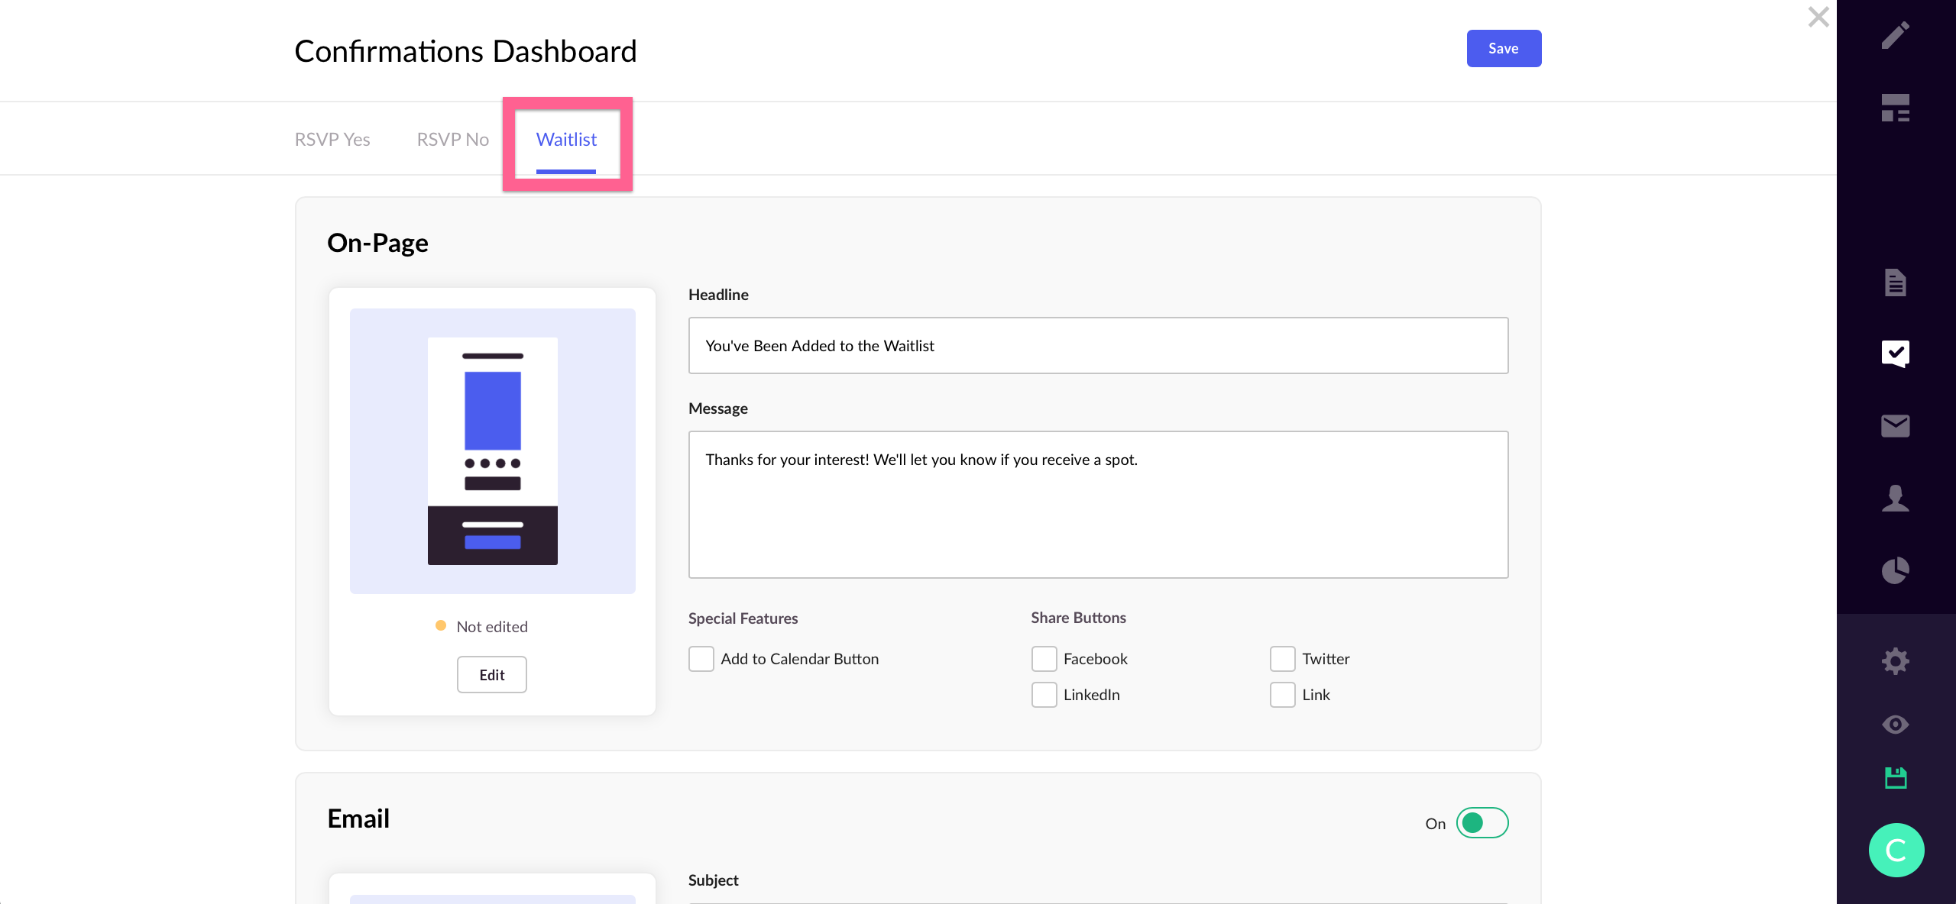
Task: Enable the Facebook share checkbox
Action: 1044,659
